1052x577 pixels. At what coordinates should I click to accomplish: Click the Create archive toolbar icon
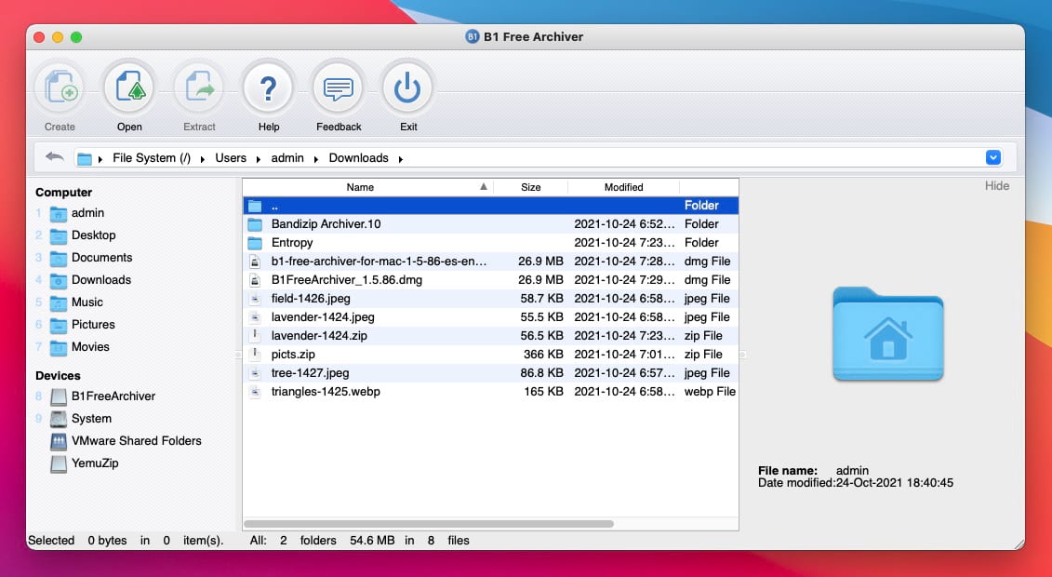click(x=60, y=88)
